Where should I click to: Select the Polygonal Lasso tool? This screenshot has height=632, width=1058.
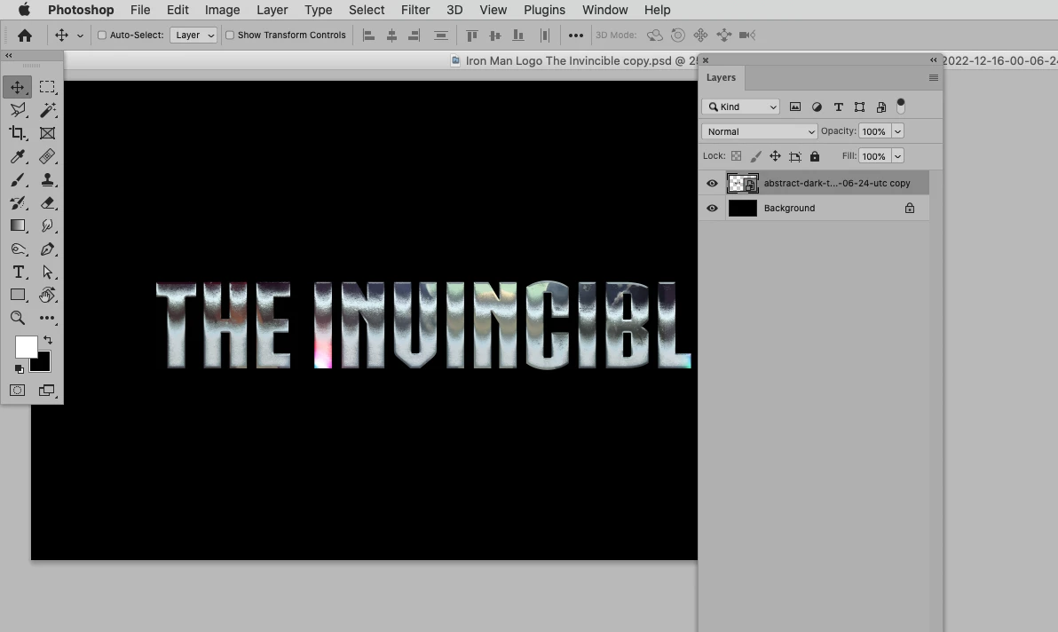click(x=18, y=110)
